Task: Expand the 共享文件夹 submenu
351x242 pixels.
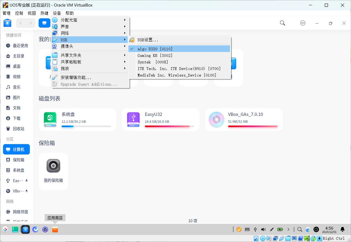Action: [x=90, y=55]
